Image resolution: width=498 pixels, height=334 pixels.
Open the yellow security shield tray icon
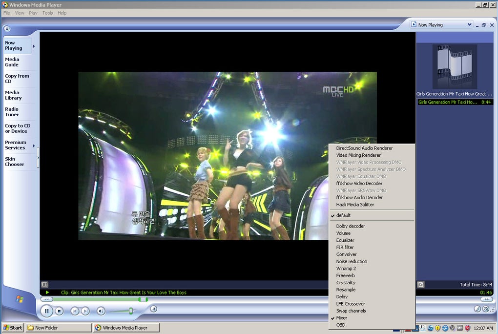click(437, 328)
